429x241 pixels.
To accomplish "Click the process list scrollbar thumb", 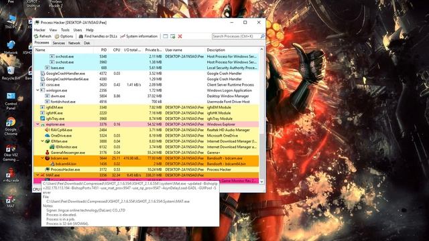I will [261, 156].
